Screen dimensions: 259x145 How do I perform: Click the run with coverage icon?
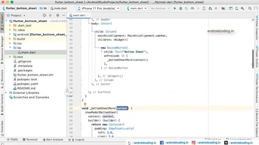coord(187,8)
